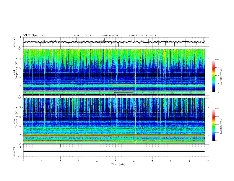234x181 pixels.
Task: Click ch.1 frequency tick label "8"
Action: pyautogui.click(x=21, y=59)
